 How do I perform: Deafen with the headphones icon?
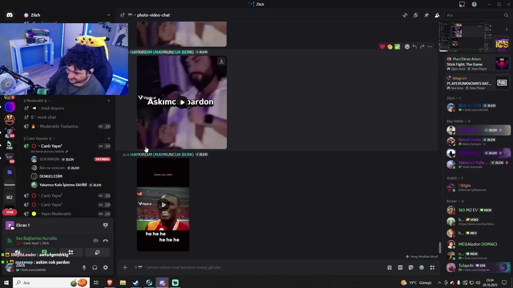pyautogui.click(x=95, y=268)
